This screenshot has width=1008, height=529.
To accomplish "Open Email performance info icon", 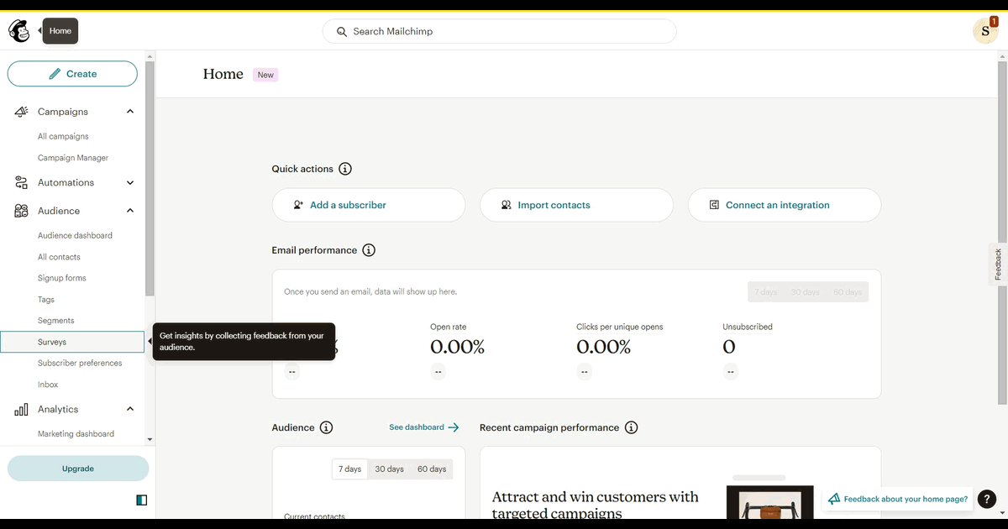I will 369,250.
